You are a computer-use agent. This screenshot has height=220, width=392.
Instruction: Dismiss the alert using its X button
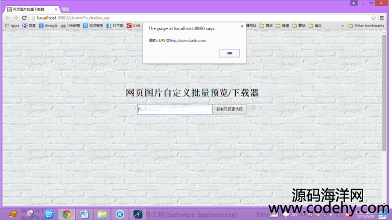pyautogui.click(x=242, y=27)
